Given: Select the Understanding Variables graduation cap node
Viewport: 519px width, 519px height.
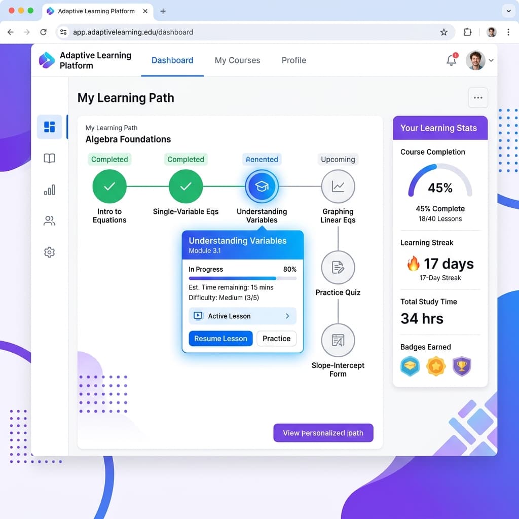Looking at the screenshot, I should click(262, 187).
